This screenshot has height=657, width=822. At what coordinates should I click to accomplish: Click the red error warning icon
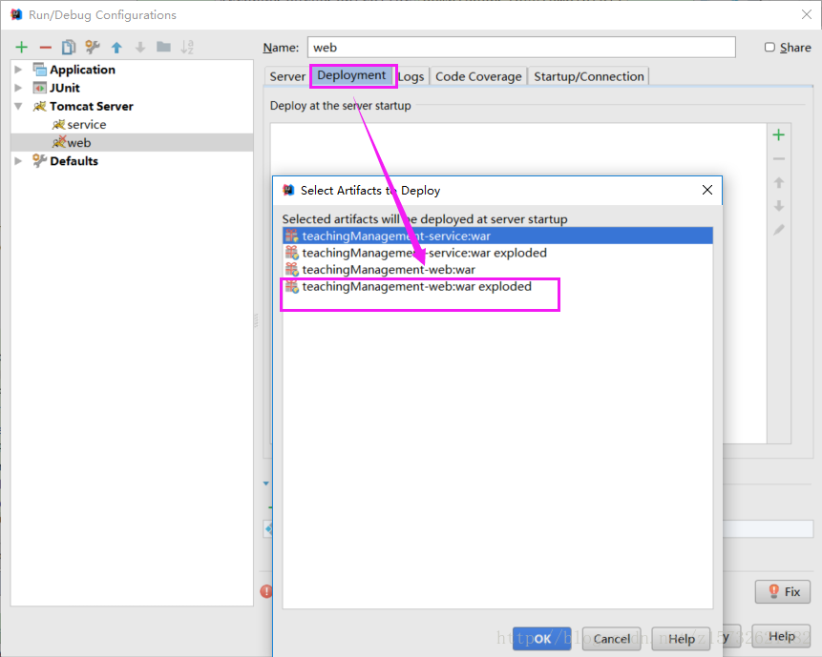tap(266, 591)
